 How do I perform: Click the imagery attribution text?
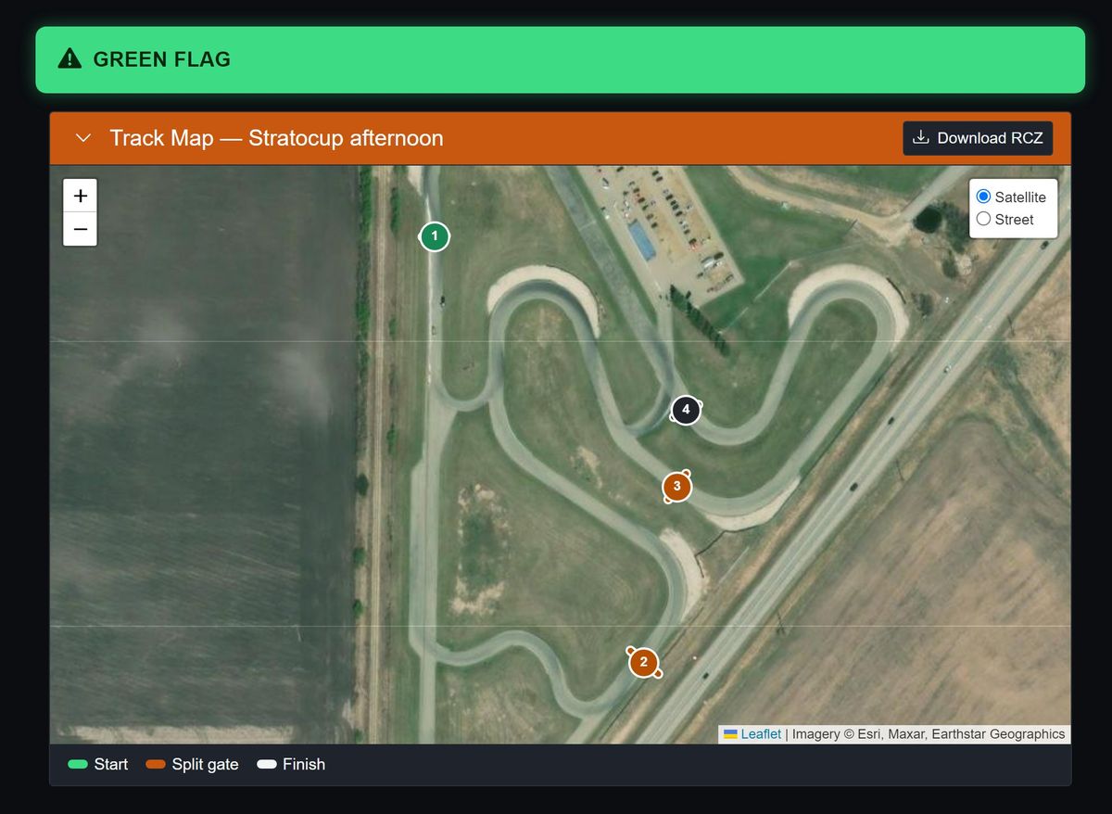pyautogui.click(x=929, y=734)
